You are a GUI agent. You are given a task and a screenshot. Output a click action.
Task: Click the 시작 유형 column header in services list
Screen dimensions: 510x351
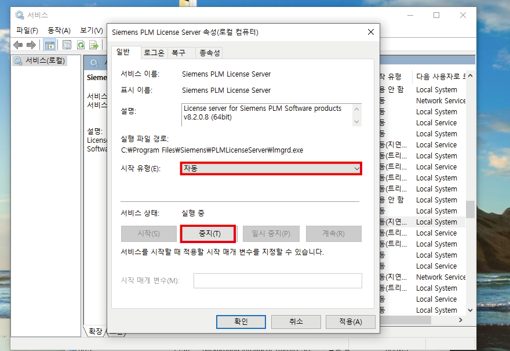[390, 77]
